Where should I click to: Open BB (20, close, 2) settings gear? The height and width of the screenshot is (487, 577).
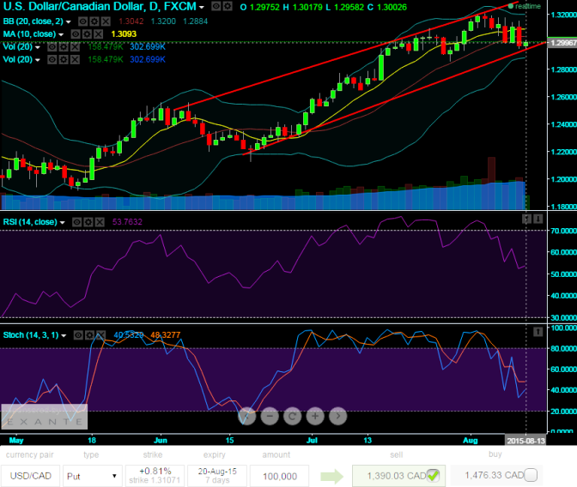point(94,21)
